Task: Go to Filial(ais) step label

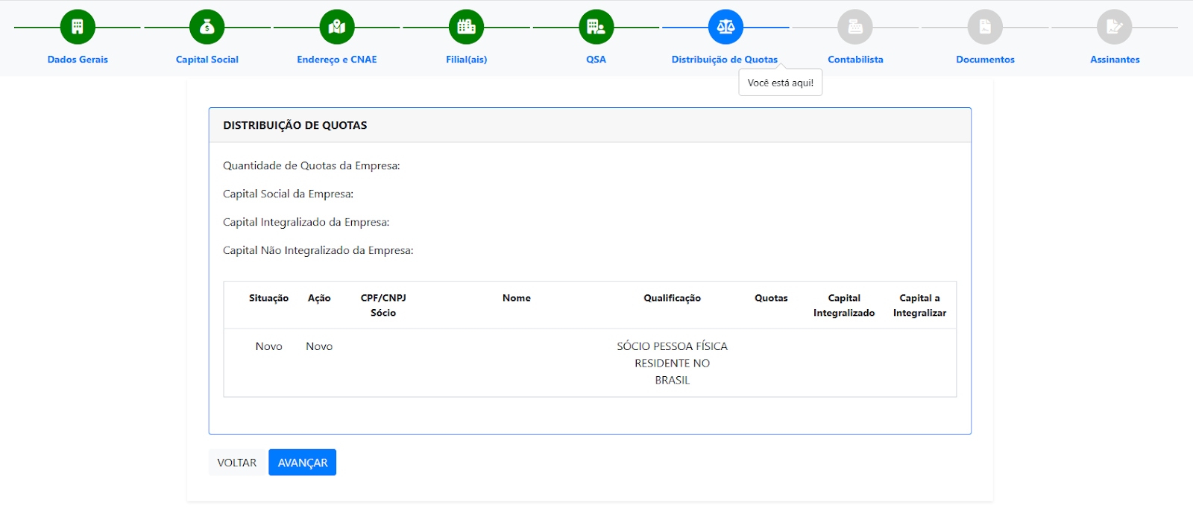Action: (x=467, y=60)
